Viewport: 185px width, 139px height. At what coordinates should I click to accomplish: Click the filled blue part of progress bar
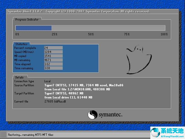click(x=33, y=28)
